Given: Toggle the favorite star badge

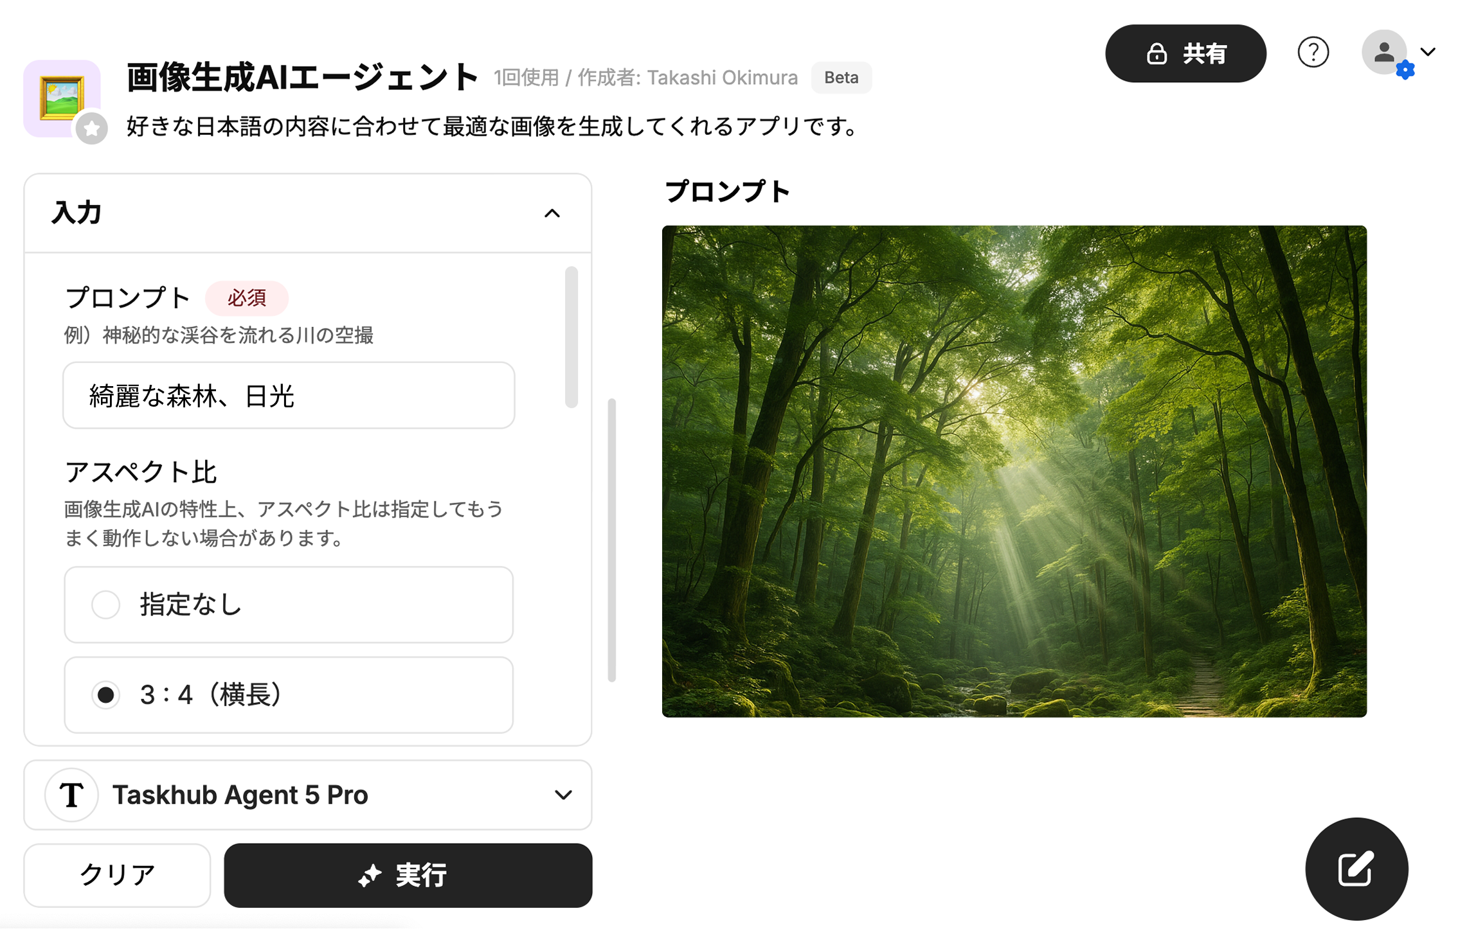Looking at the screenshot, I should [x=92, y=128].
